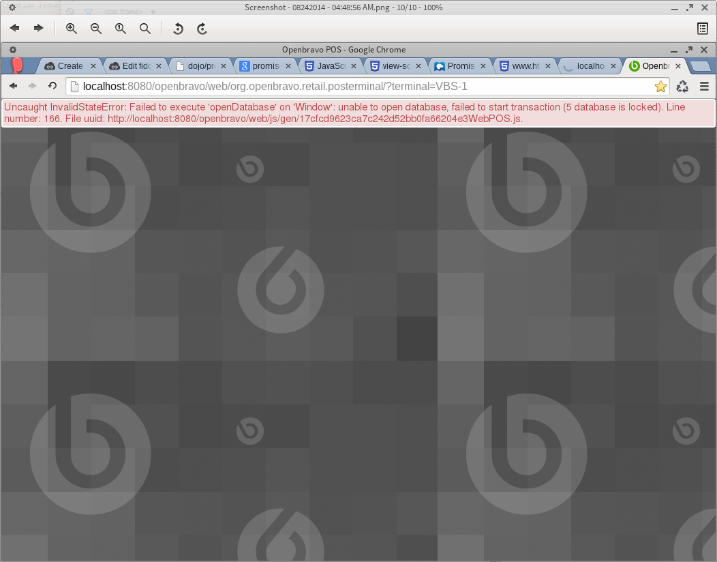
Task: Switch to the JavaScript tab
Action: [330, 66]
